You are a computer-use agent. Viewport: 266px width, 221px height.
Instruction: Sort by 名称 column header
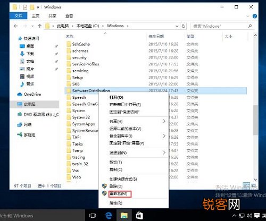click(x=70, y=37)
